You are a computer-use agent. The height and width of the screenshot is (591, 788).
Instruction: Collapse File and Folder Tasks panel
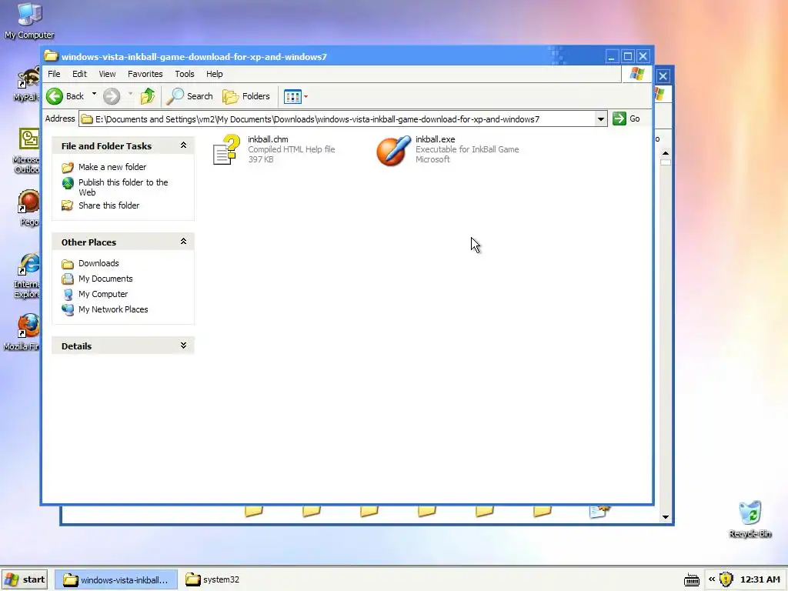183,145
